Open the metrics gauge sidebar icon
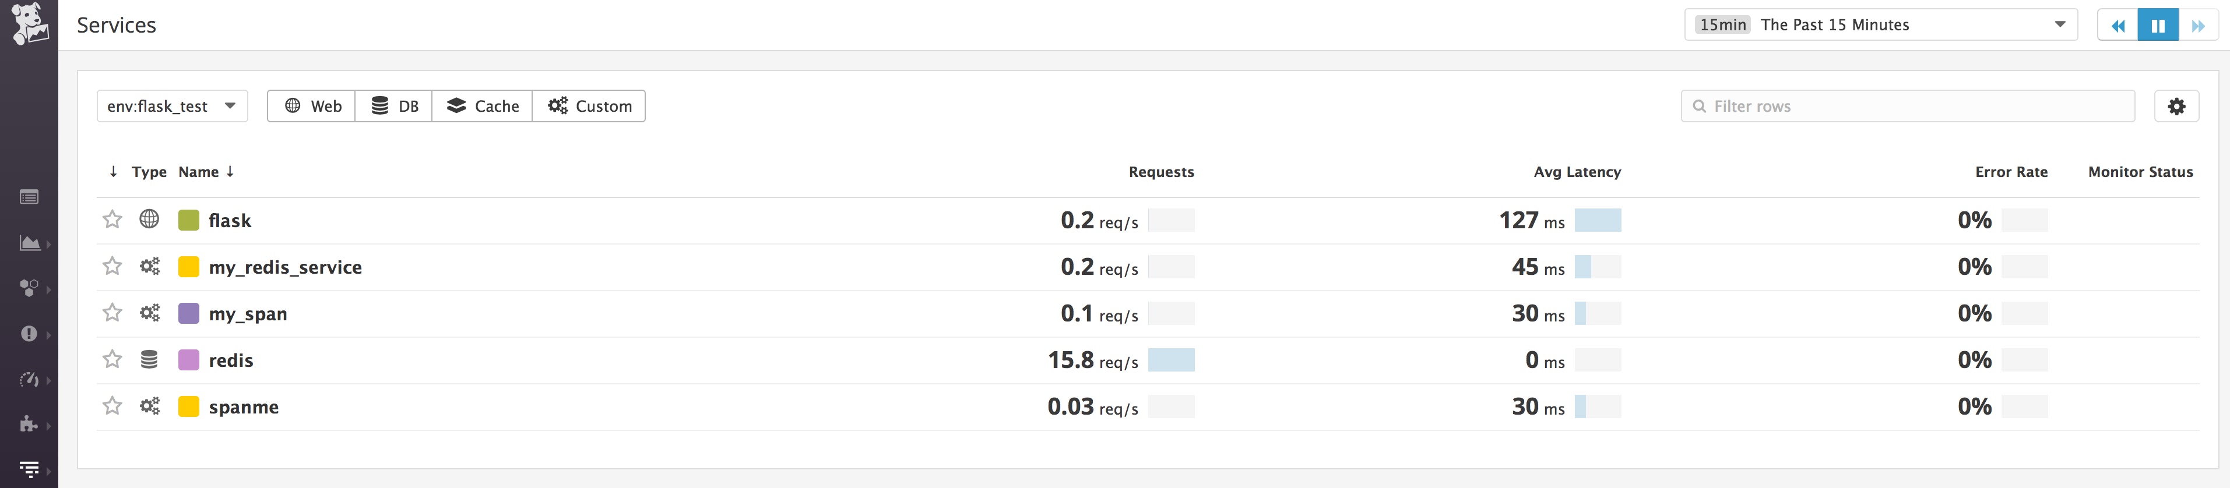 click(29, 379)
